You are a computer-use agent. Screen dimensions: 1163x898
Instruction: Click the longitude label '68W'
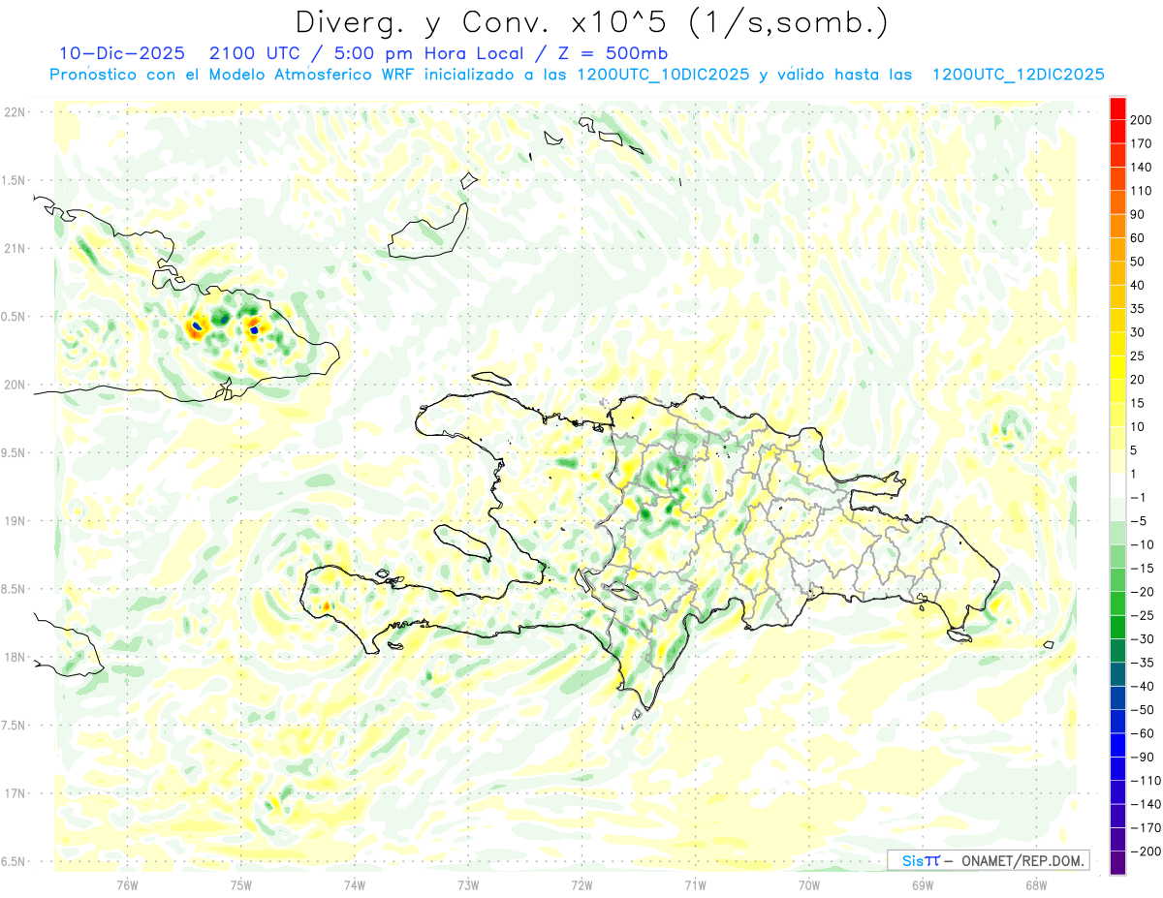1036,884
